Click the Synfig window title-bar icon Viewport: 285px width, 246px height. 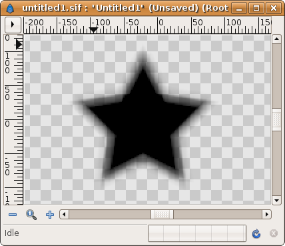(x=10, y=8)
